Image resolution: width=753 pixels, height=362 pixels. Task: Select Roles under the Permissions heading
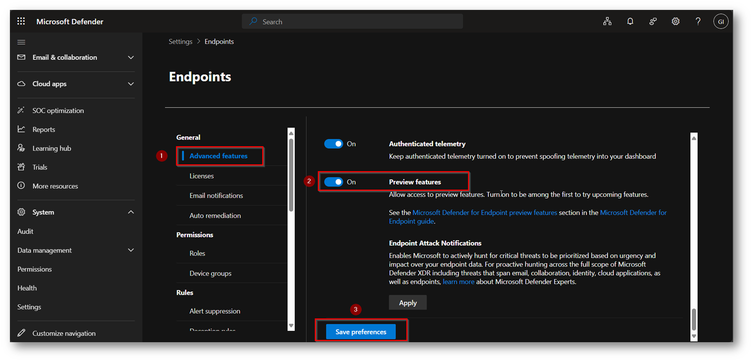(x=197, y=253)
